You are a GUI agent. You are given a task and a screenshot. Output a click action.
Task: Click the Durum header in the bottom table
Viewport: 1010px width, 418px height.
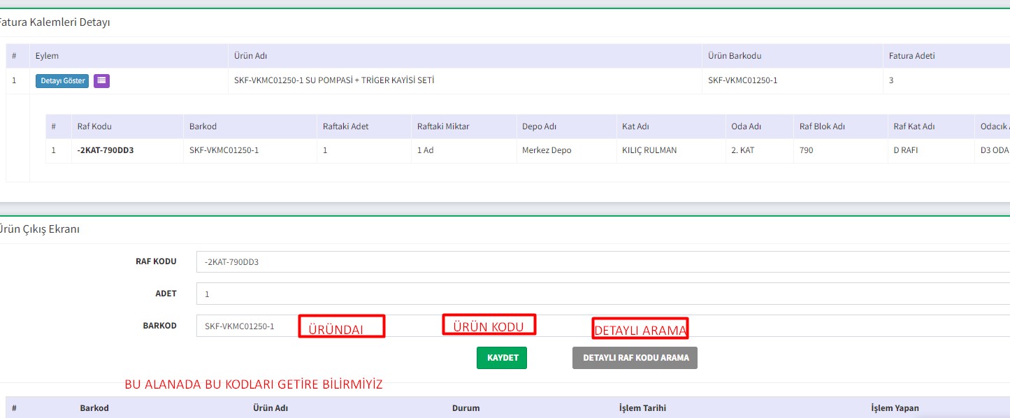pyautogui.click(x=466, y=408)
